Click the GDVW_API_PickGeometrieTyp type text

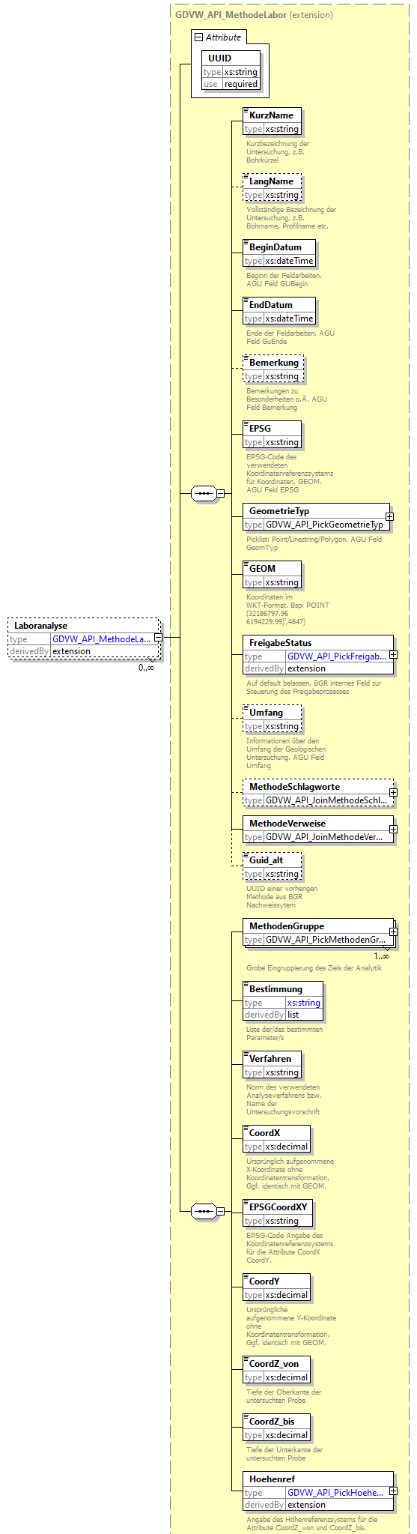pos(325,525)
